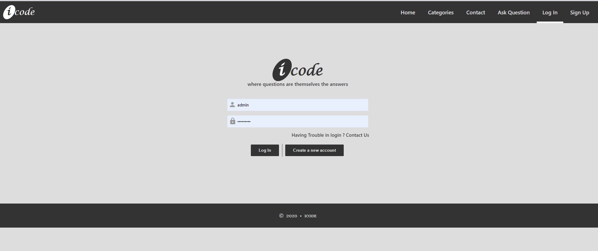Focus the password input field
The height and width of the screenshot is (251, 598).
click(x=298, y=121)
